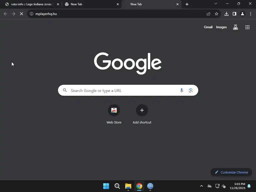Click the Google logo
256x192 pixels.
[128, 63]
